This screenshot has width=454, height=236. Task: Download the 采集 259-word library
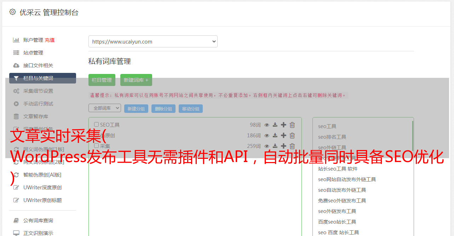pos(275,146)
